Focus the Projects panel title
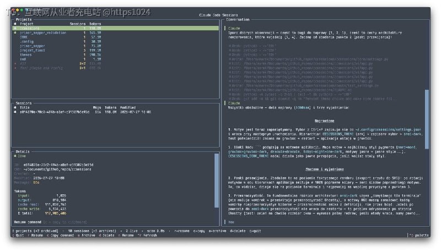This screenshot has width=441, height=251. point(24,20)
